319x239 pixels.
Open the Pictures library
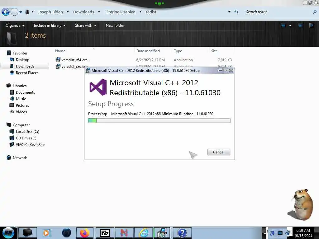pos(22,105)
